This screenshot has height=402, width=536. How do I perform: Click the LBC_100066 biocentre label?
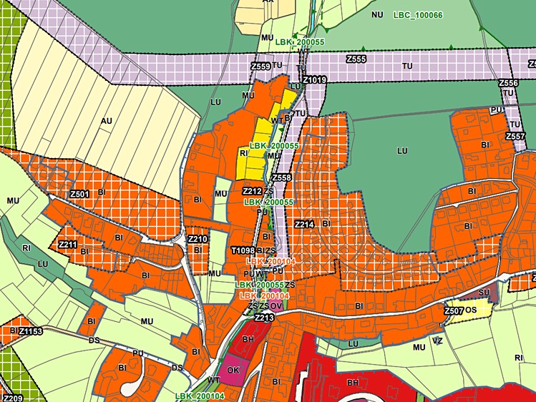[418, 15]
